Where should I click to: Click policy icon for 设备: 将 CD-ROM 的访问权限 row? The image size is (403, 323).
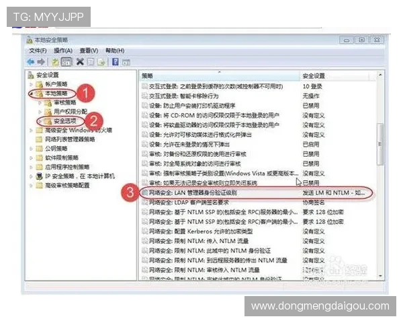point(144,115)
